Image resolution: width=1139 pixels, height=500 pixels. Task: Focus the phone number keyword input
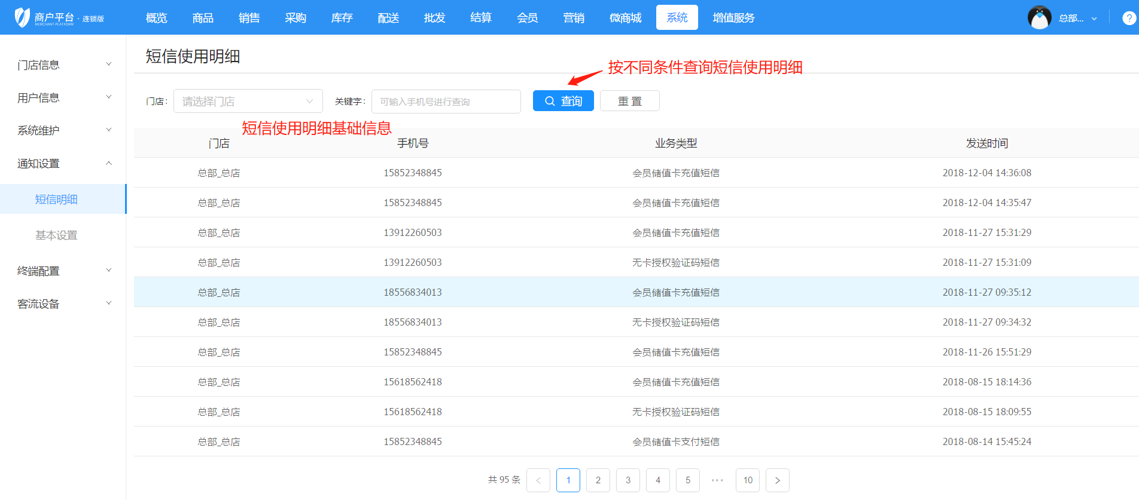[446, 102]
